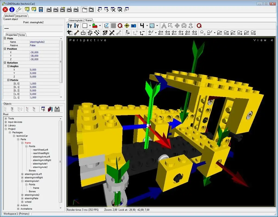Expand the Tools tree node
Image resolution: width=278 pixels, height=217 pixels.
point(6,119)
